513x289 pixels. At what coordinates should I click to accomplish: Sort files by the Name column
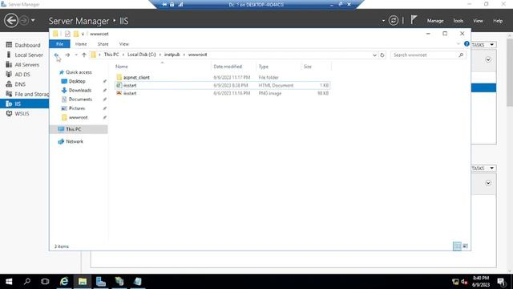click(x=162, y=67)
